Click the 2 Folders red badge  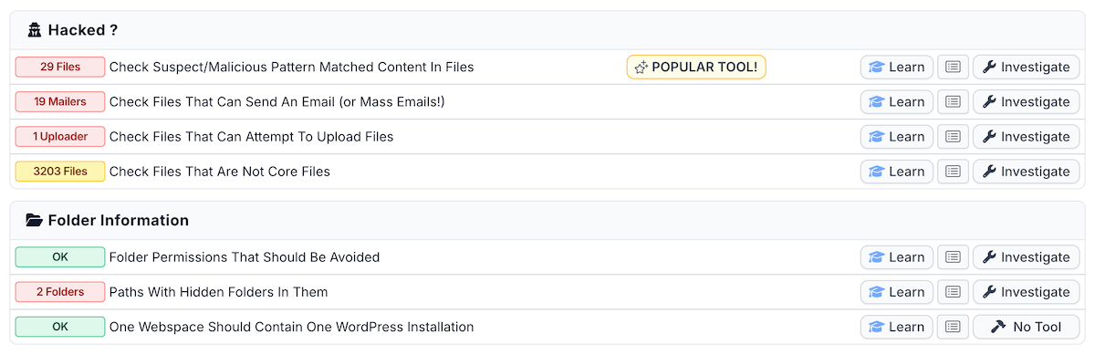[x=60, y=292]
